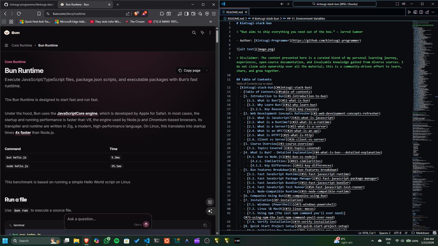Share the current page URL

128,13
